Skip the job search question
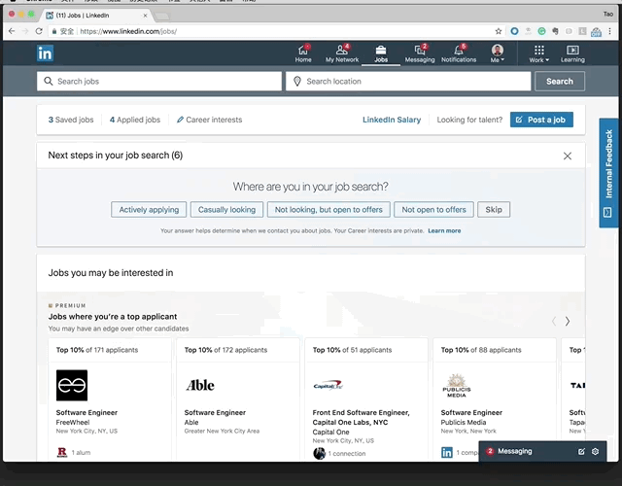 click(x=494, y=210)
